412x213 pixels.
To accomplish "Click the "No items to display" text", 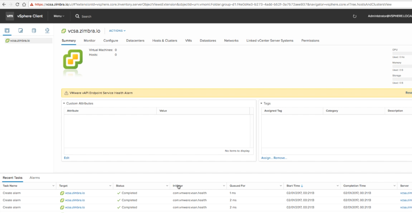I will [237, 151].
